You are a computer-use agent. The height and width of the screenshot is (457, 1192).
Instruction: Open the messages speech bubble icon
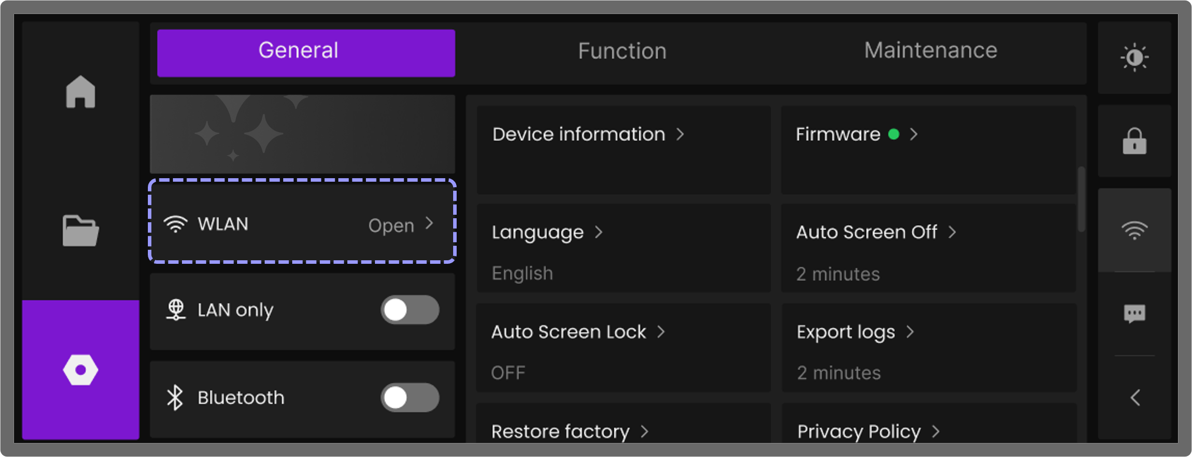[x=1134, y=314]
